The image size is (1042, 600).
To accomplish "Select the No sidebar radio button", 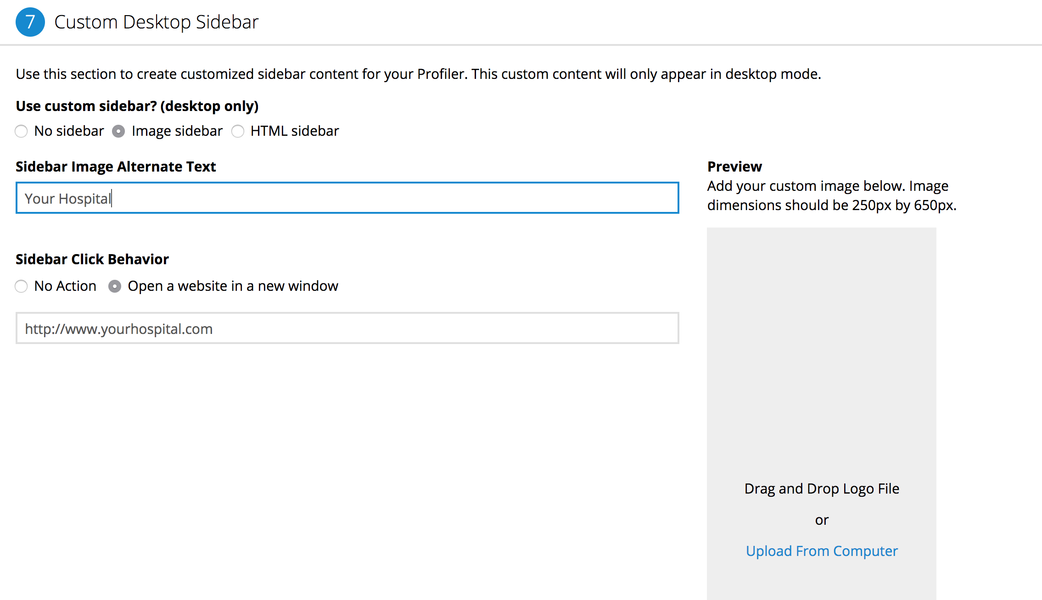I will 21,131.
